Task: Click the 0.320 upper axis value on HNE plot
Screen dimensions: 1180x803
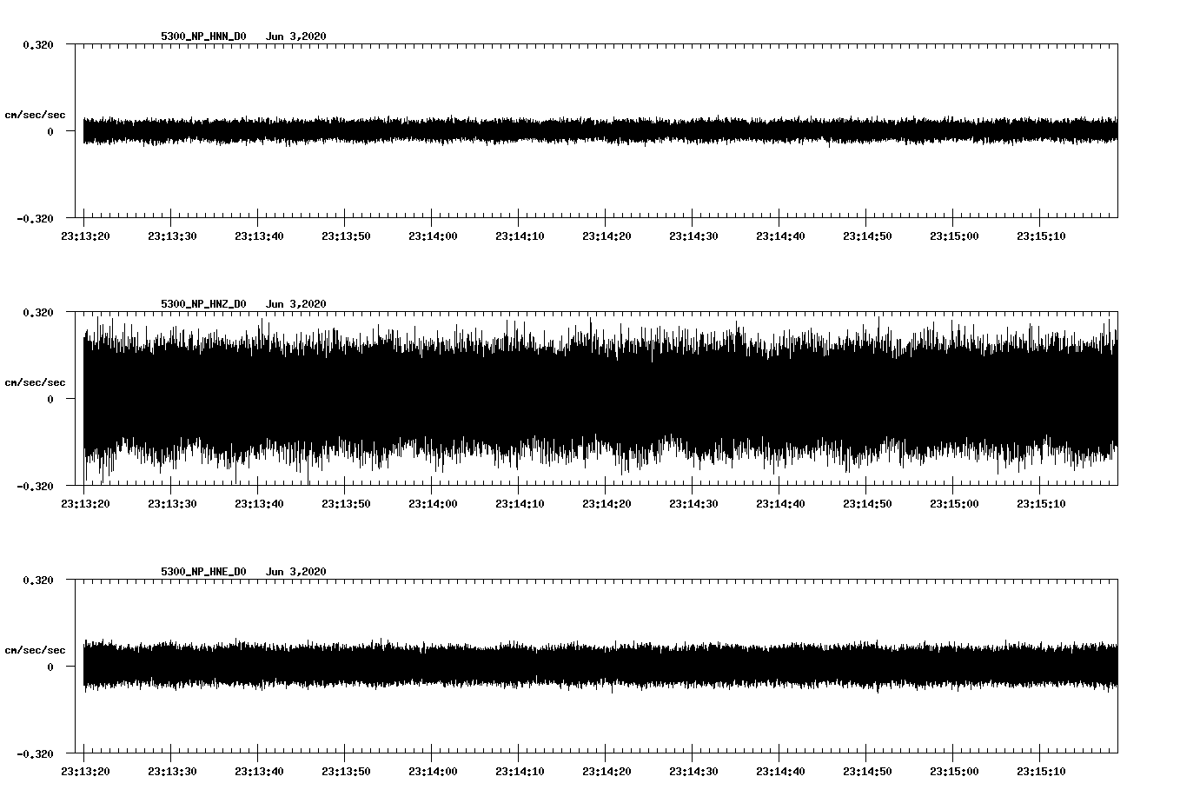Action: pos(37,580)
